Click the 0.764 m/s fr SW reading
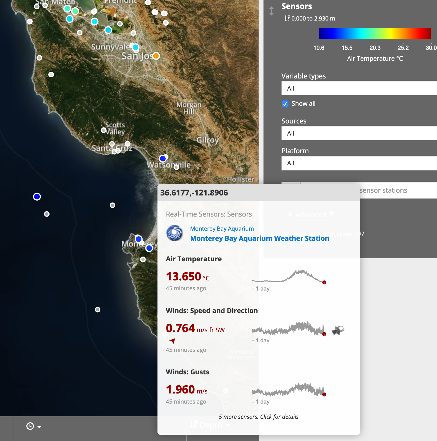Viewport: 437px width, 441px height. (195, 328)
